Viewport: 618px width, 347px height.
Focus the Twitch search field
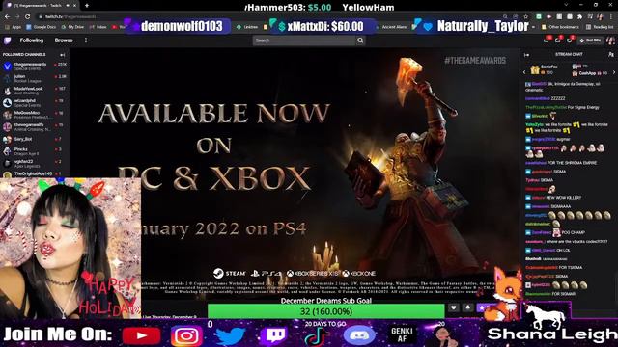click(x=304, y=40)
